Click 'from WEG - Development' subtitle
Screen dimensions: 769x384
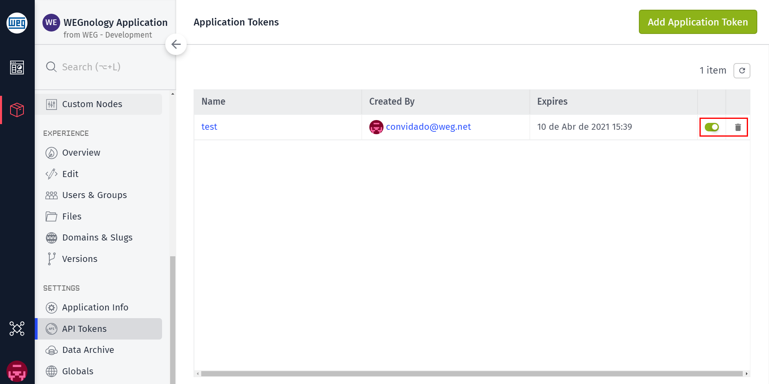107,35
